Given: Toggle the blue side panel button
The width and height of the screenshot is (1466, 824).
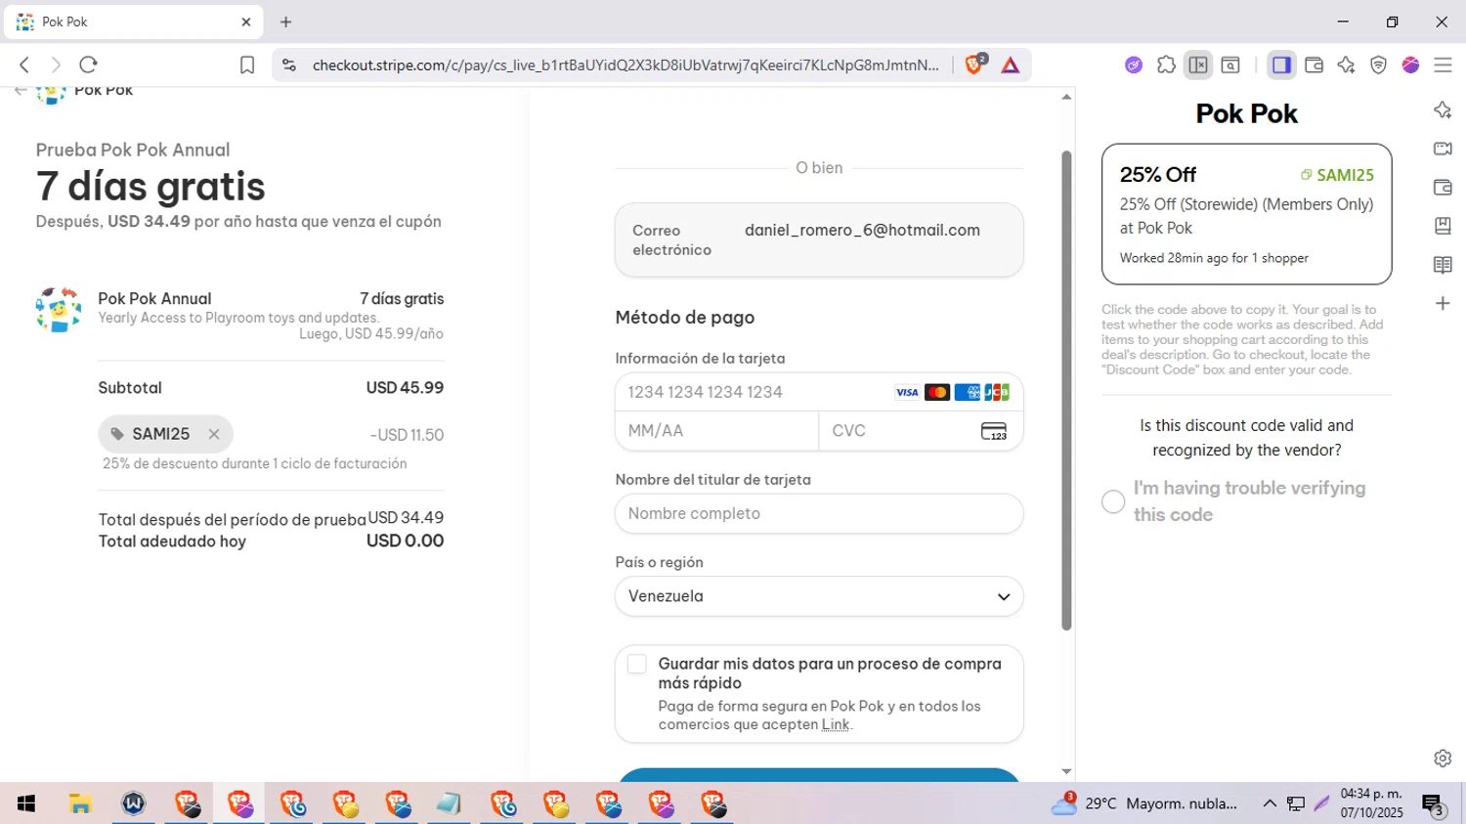Looking at the screenshot, I should [x=1281, y=65].
